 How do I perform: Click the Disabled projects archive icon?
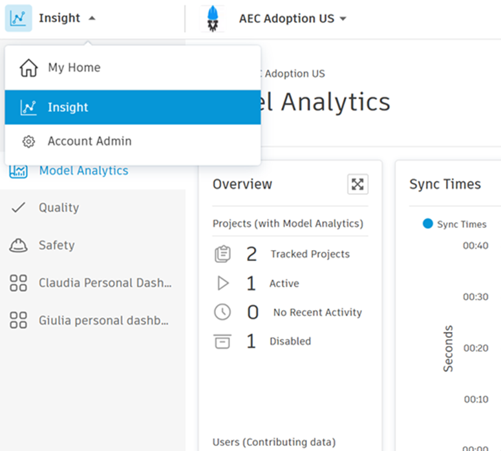pyautogui.click(x=222, y=341)
